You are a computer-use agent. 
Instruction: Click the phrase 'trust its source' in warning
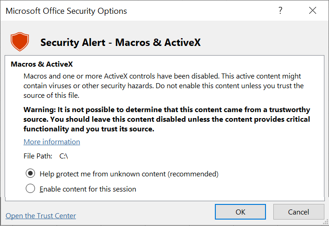[x=127, y=129]
